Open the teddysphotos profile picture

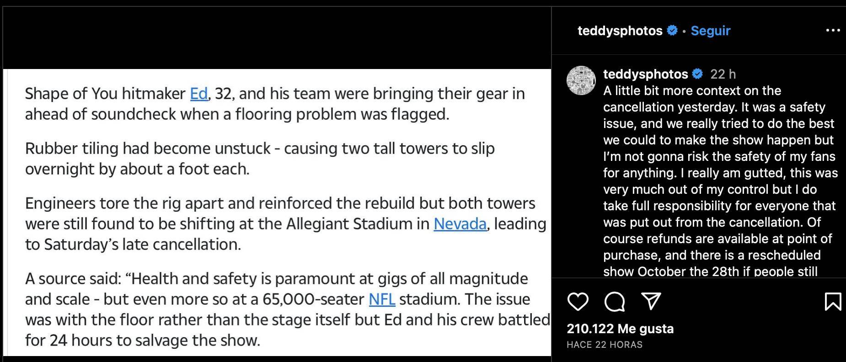pyautogui.click(x=581, y=80)
